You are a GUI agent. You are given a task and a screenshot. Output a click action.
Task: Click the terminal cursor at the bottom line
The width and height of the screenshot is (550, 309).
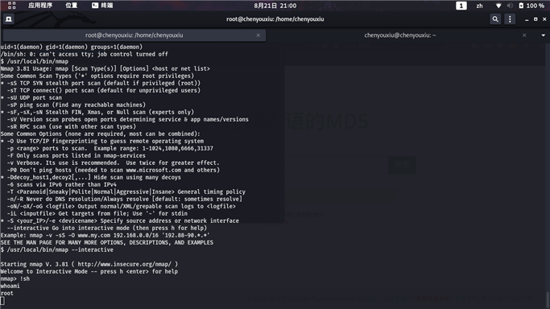(x=2, y=300)
